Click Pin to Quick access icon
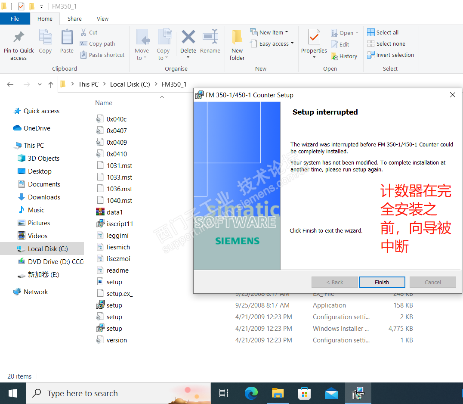463x404 pixels. (19, 37)
